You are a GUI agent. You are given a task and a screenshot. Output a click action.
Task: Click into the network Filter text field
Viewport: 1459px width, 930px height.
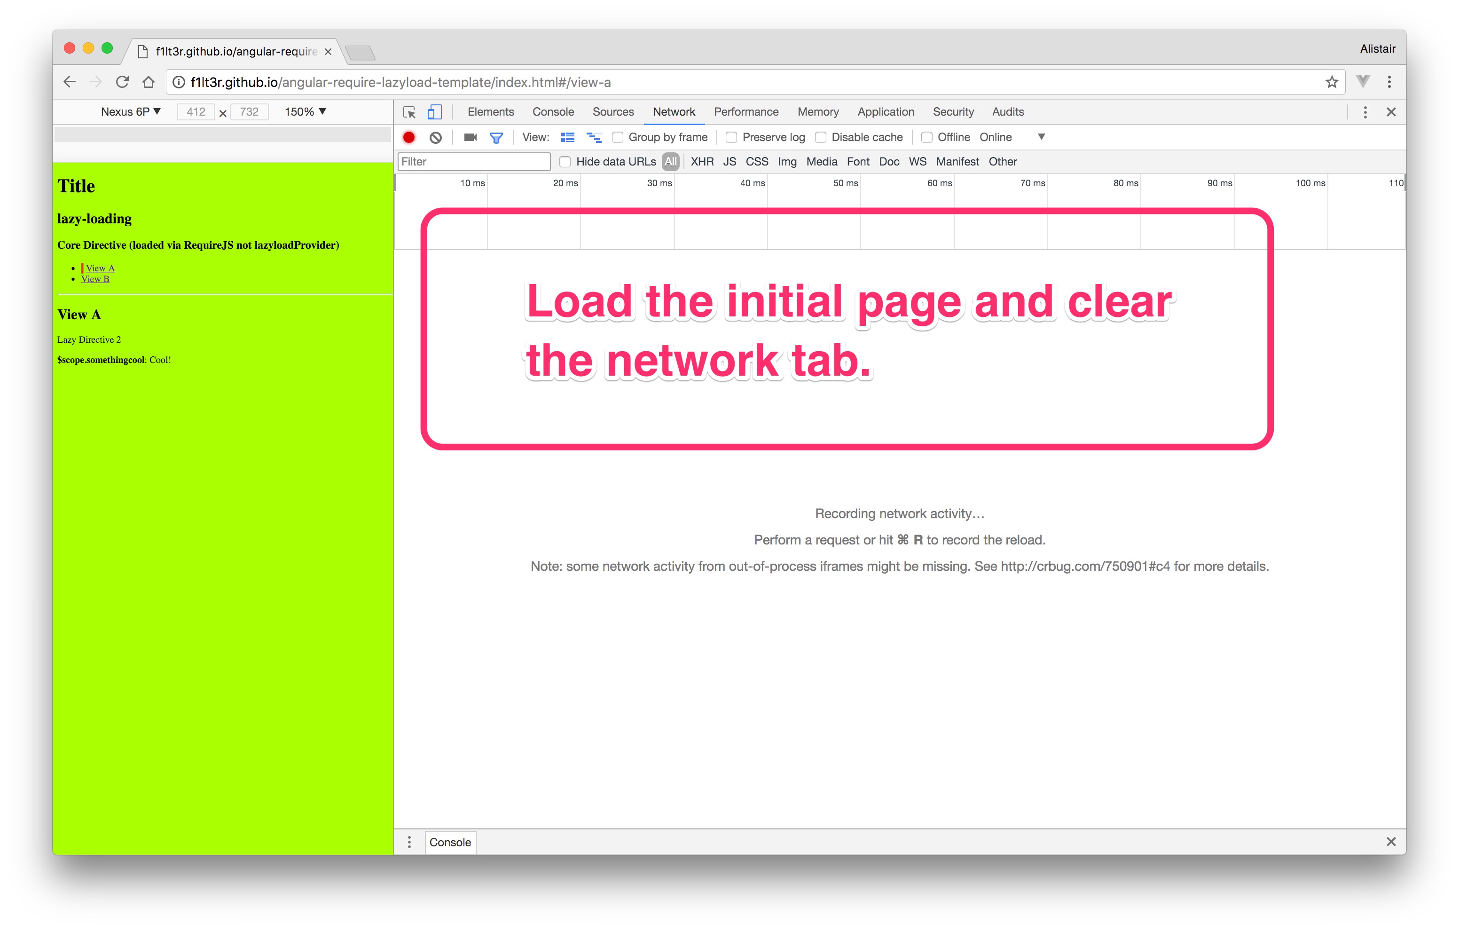[473, 162]
